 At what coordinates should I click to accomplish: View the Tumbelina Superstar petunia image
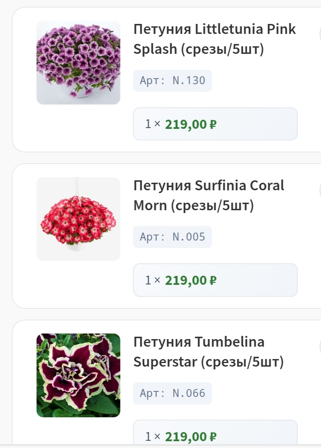(78, 375)
